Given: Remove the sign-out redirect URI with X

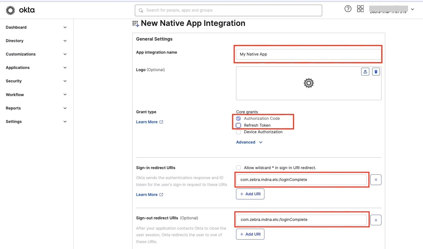Looking at the screenshot, I should (x=376, y=220).
